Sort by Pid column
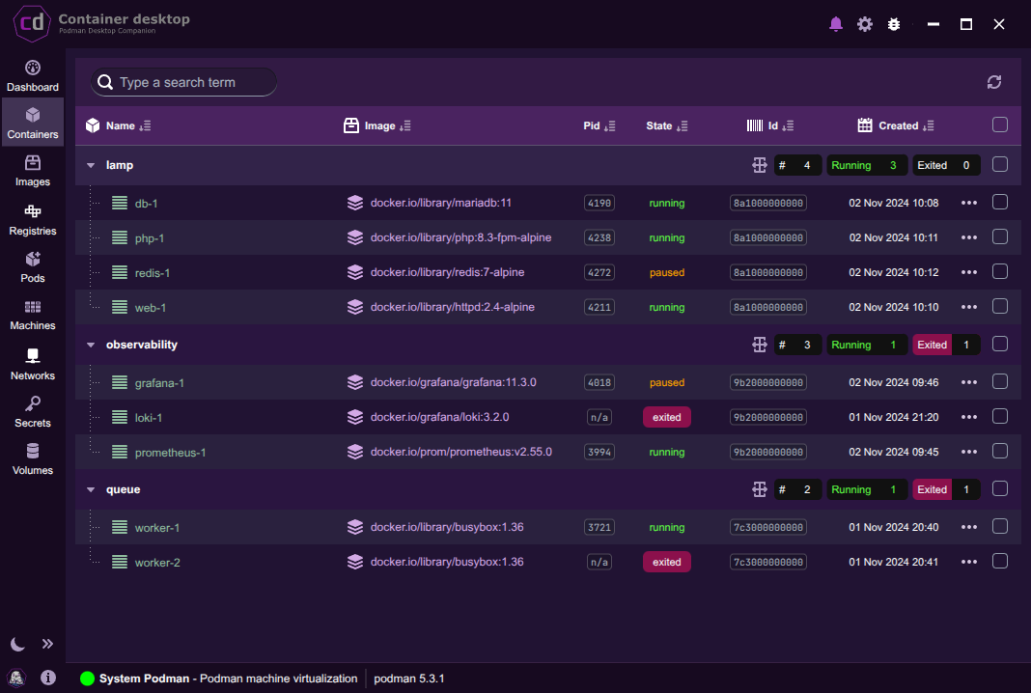The height and width of the screenshot is (693, 1031). (x=609, y=125)
